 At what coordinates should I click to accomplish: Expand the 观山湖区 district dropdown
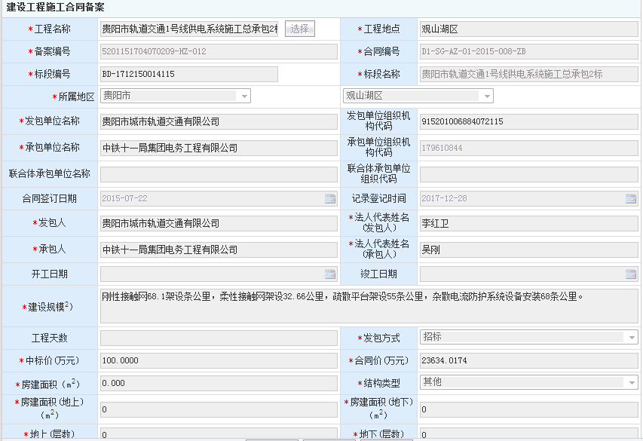pos(487,96)
